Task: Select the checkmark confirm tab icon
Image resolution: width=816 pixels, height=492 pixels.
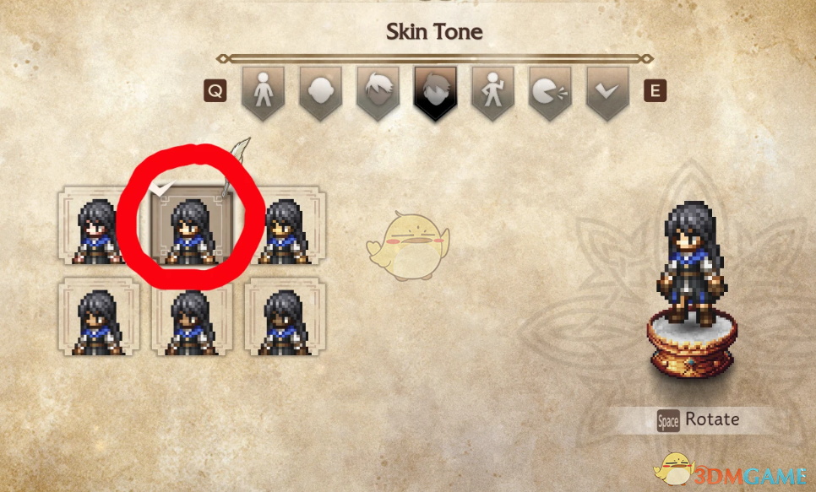Action: pyautogui.click(x=607, y=93)
